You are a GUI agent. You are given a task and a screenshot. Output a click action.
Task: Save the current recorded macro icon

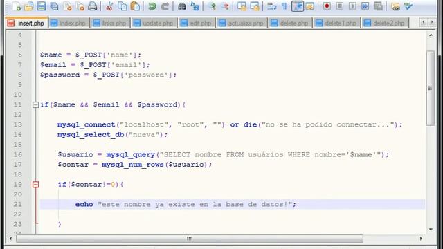378,6
